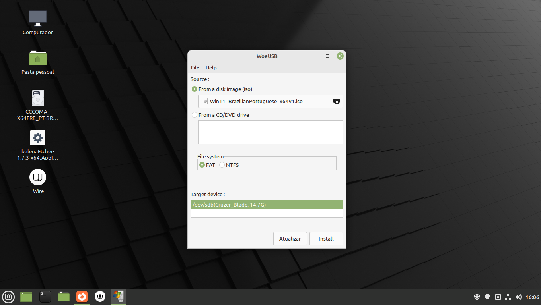Open the volume control tray icon
This screenshot has width=541, height=305.
518,297
